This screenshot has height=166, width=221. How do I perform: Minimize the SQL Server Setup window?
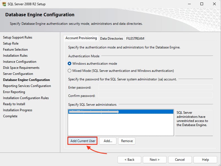pos(189,4)
